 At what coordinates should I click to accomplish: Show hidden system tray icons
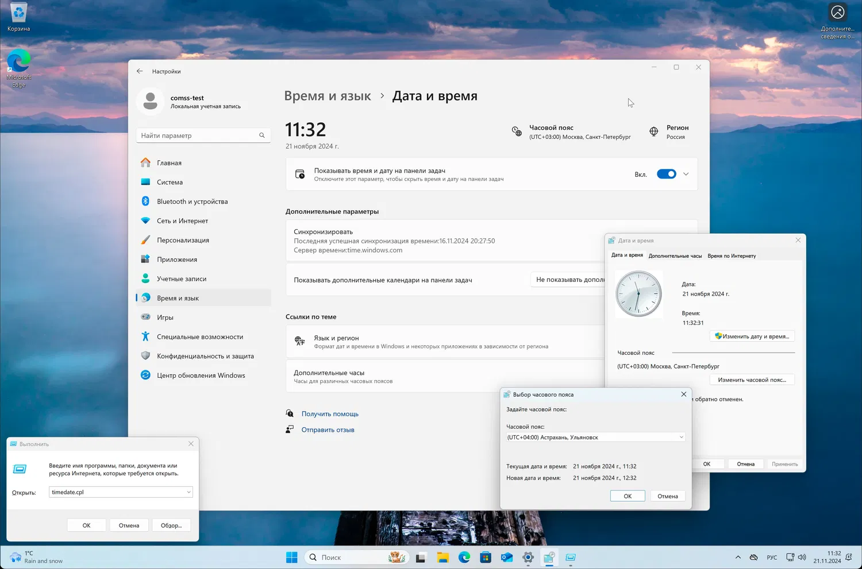point(738,558)
